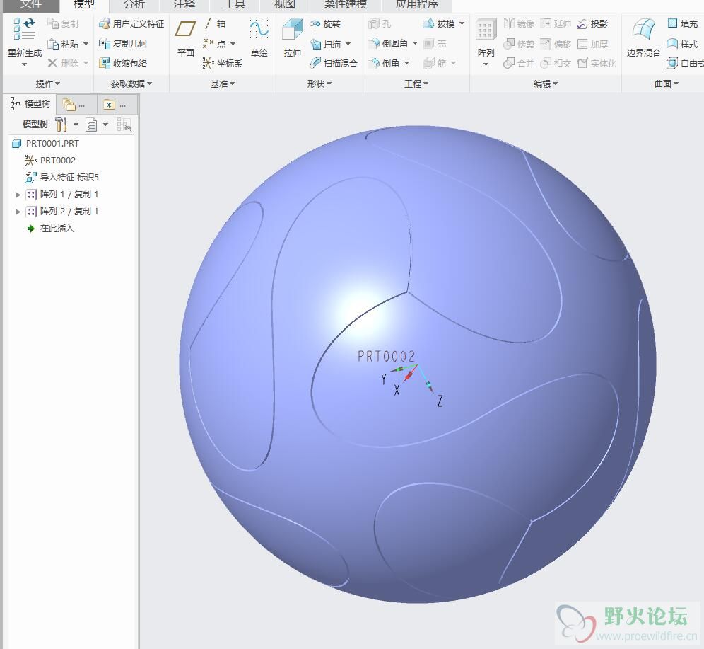Click the 阵列 pattern tool
This screenshot has height=649, width=704.
pos(486,39)
